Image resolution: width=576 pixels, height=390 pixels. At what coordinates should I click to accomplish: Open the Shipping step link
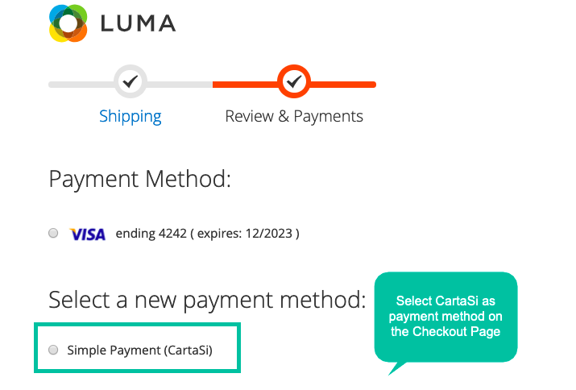pyautogui.click(x=131, y=117)
